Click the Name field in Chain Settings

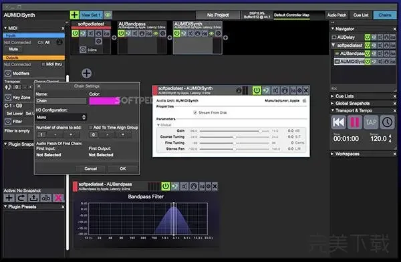point(61,101)
